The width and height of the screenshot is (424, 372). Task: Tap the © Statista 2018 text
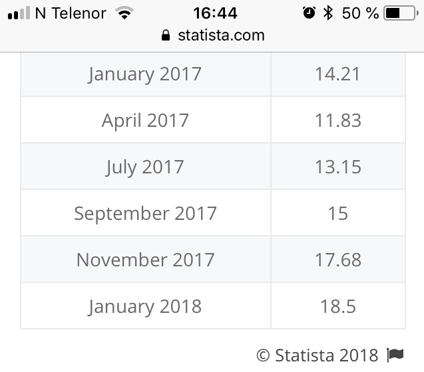click(x=318, y=355)
